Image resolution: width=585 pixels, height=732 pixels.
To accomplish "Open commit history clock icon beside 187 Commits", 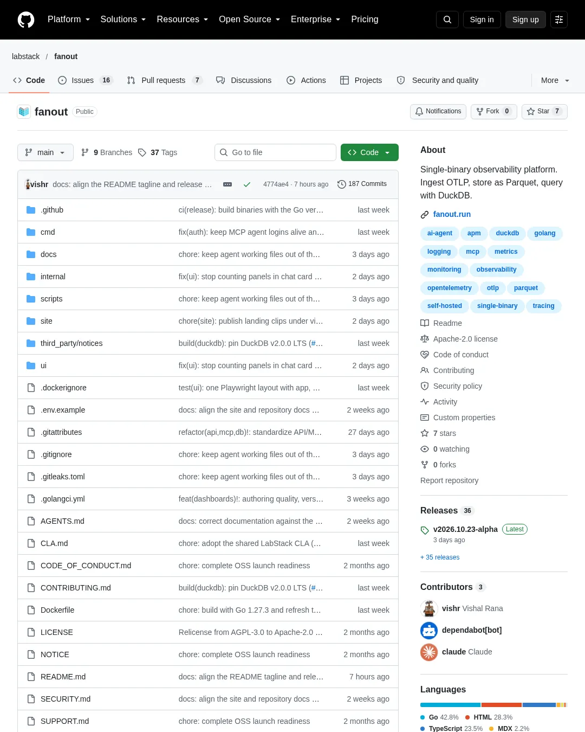I will tap(341, 184).
